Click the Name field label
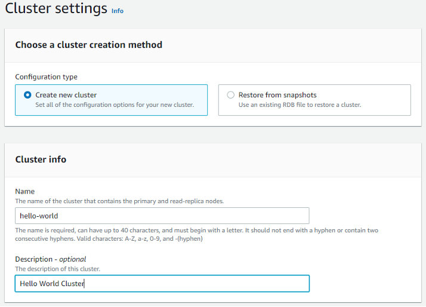 [x=24, y=192]
